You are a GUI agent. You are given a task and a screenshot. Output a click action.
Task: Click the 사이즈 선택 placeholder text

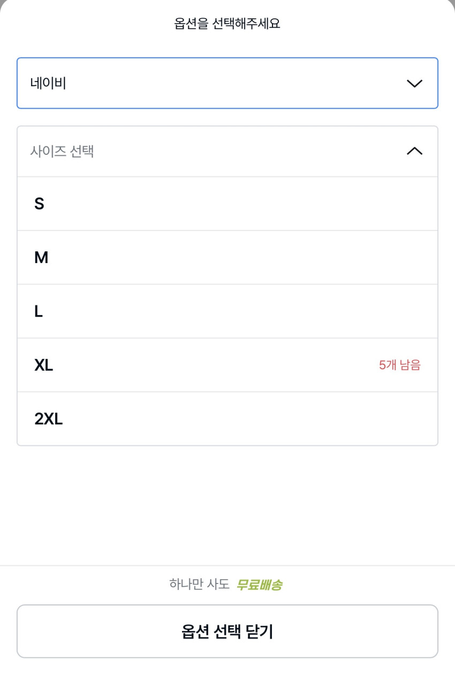[62, 151]
